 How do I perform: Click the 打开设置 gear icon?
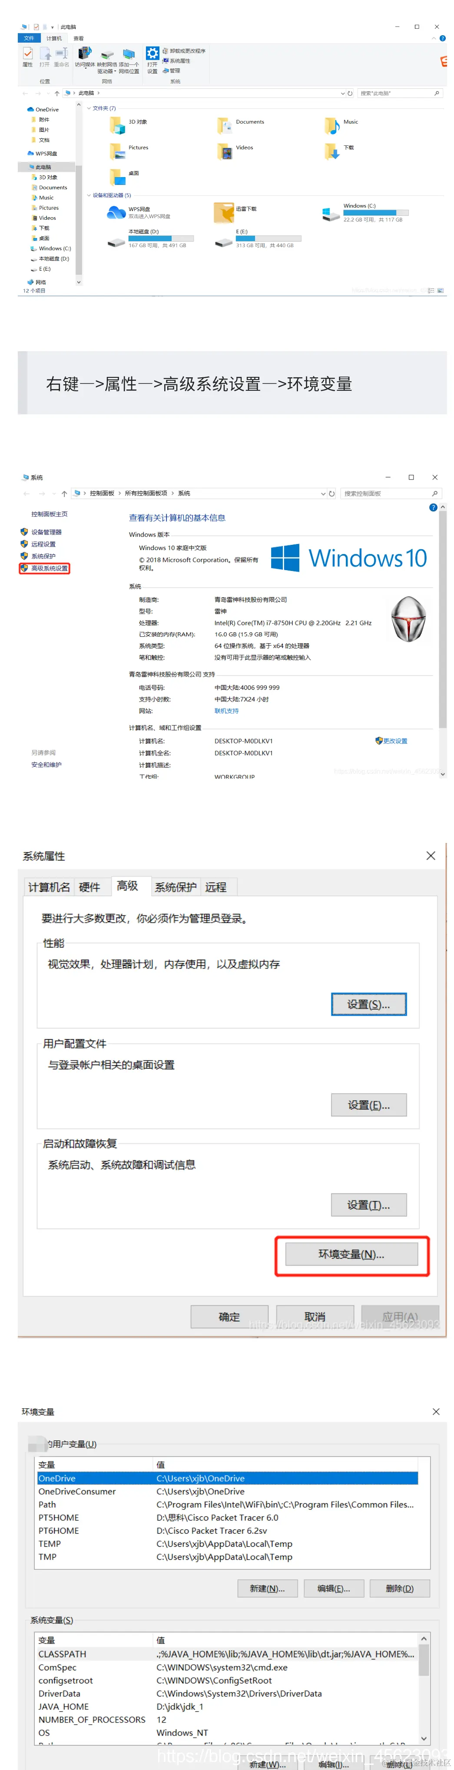[152, 60]
